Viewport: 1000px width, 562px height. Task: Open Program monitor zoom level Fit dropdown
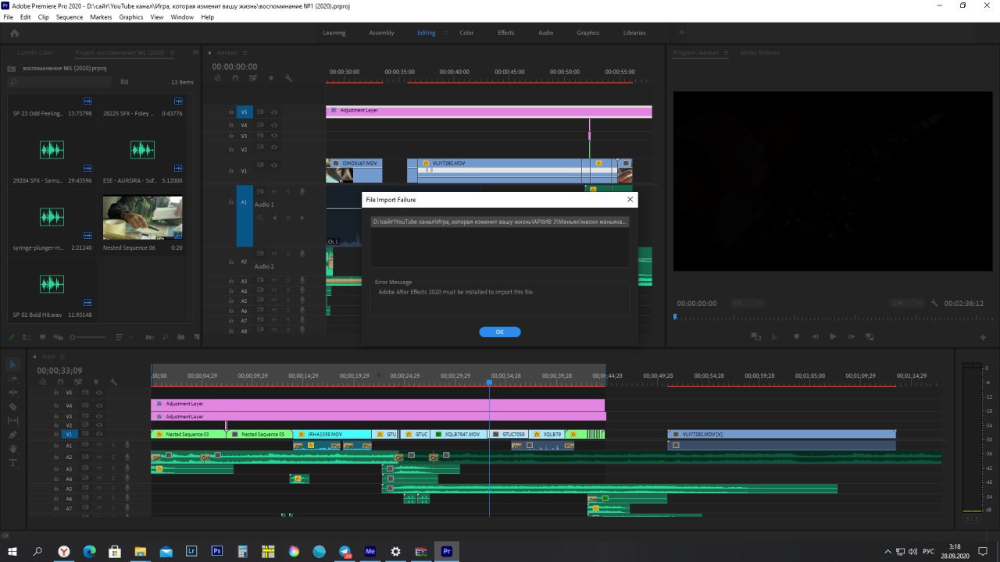tap(748, 303)
